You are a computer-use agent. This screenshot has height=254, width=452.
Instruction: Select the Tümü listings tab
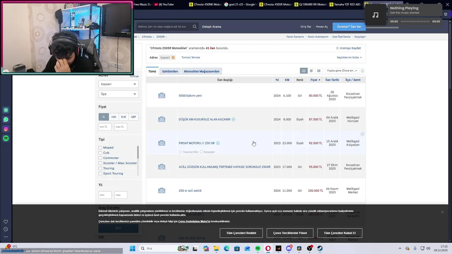[152, 71]
